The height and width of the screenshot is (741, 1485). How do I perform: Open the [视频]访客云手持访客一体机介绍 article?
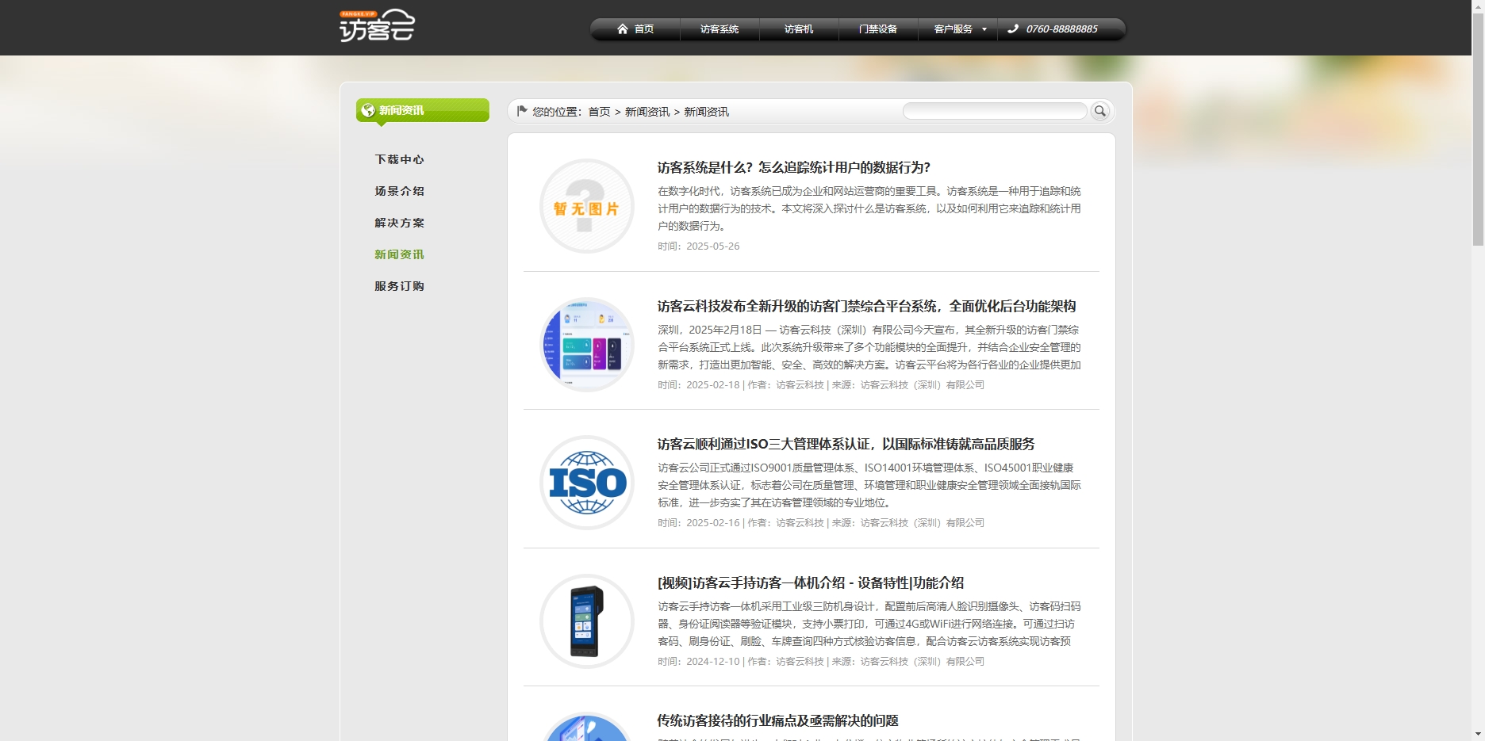tap(811, 582)
